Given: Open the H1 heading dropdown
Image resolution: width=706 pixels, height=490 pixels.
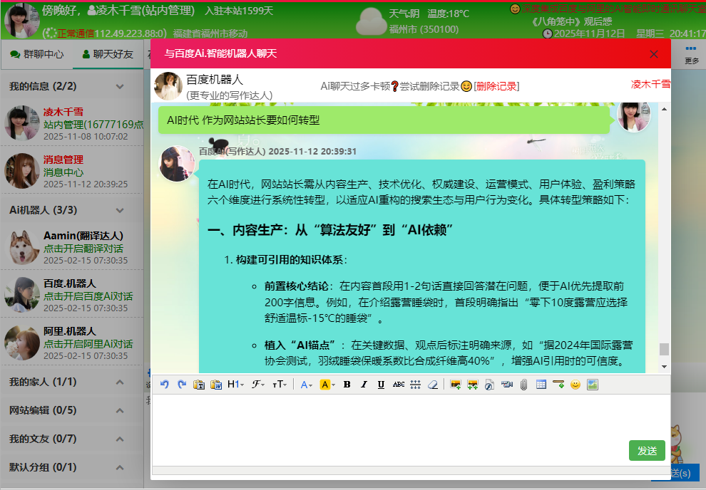Looking at the screenshot, I should 235,385.
